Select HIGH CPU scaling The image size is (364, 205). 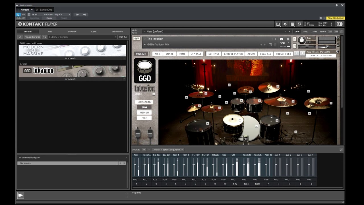pos(144,118)
